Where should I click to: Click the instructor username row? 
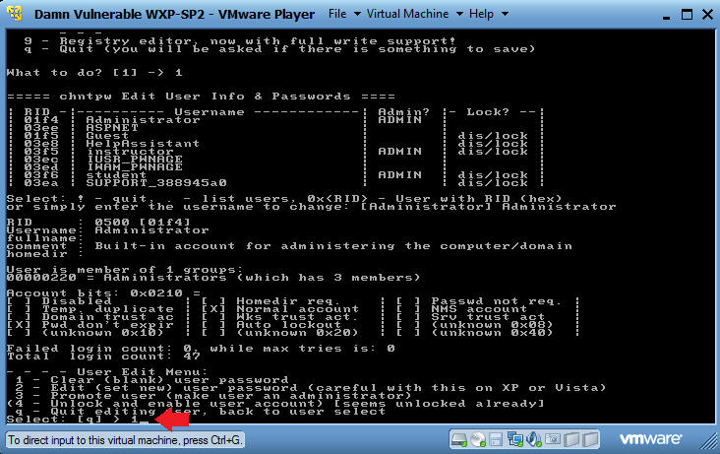pos(274,152)
